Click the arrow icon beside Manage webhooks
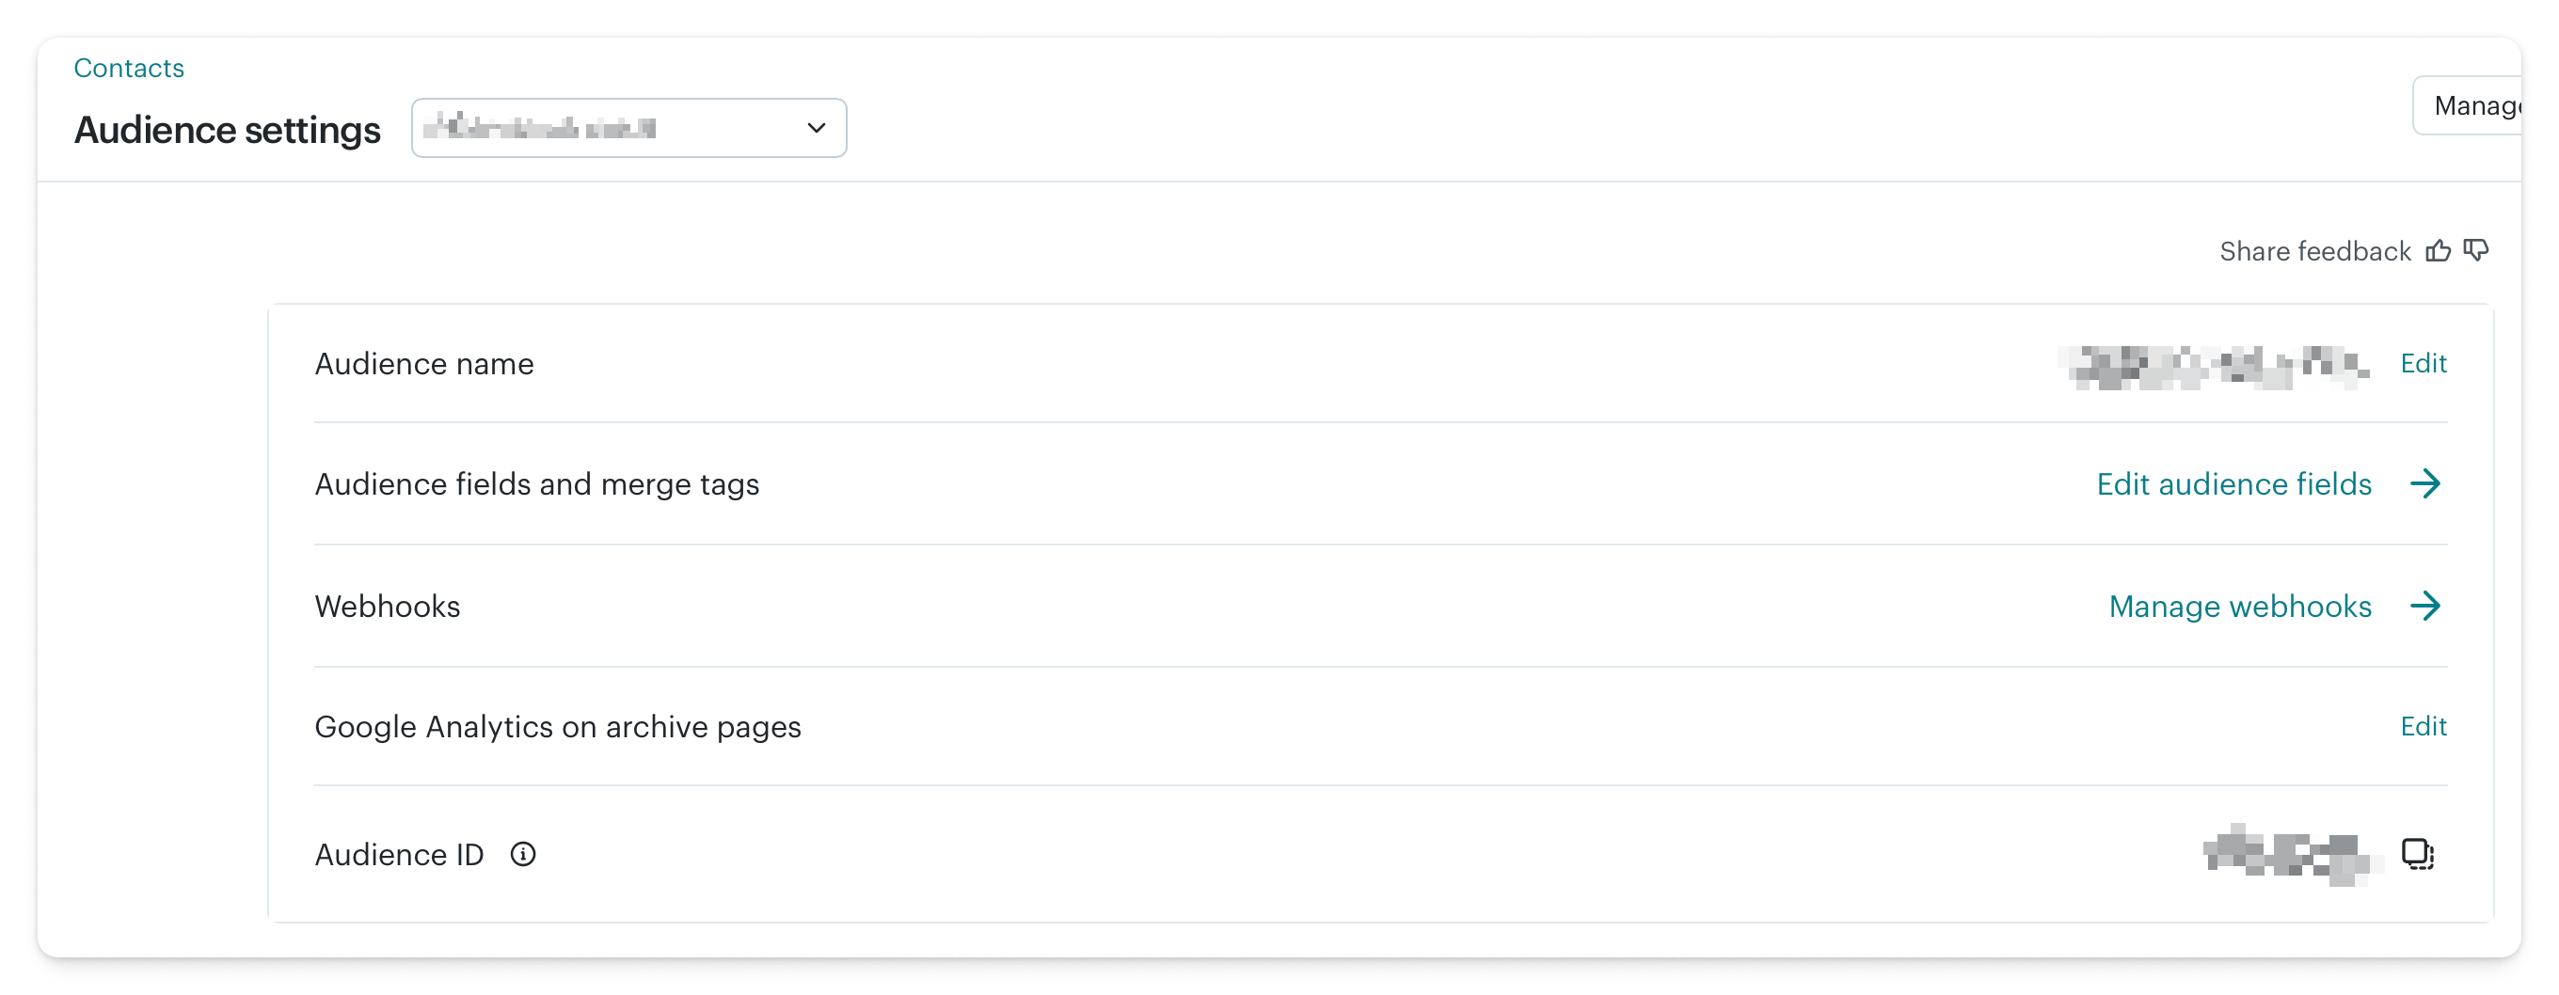This screenshot has height=995, width=2559. pos(2428,606)
